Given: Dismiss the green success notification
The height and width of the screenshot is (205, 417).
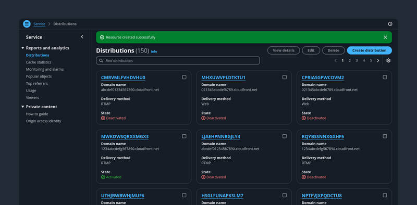Looking at the screenshot, I should tap(385, 37).
